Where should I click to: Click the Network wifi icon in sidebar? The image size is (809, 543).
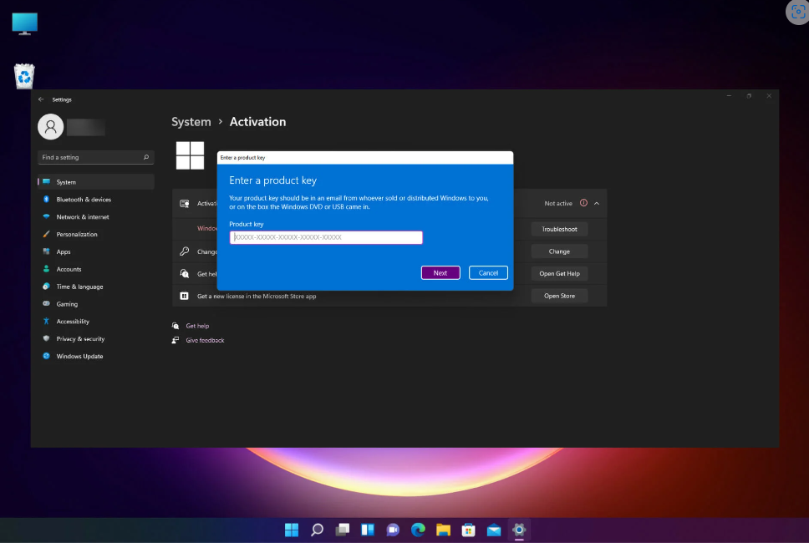pyautogui.click(x=46, y=216)
